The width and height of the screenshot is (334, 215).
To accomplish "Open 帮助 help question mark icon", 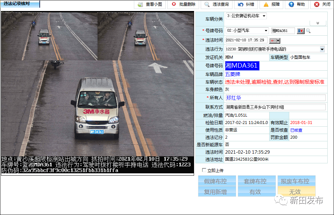I will 291,5.
